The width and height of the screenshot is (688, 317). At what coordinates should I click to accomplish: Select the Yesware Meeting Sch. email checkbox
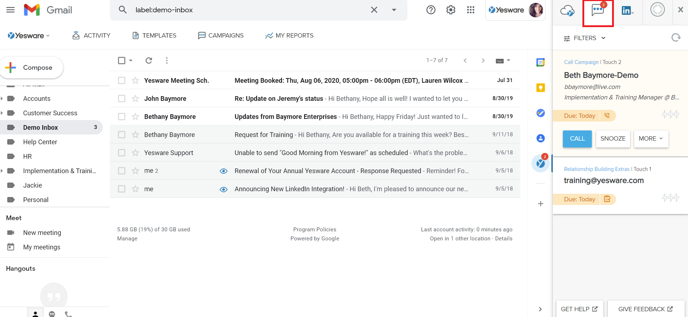tap(121, 80)
